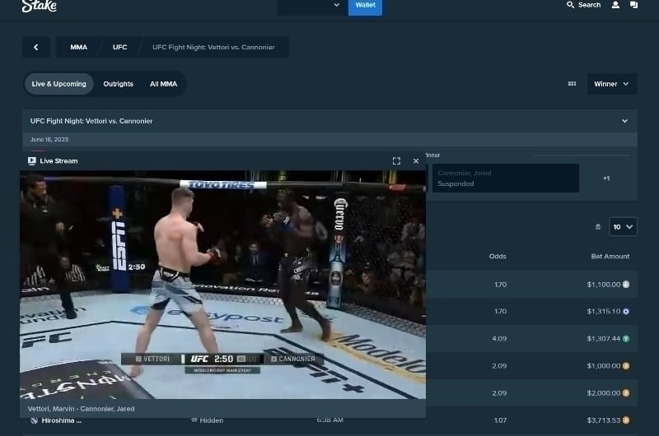The image size is (659, 436).
Task: Click the +1 more markets button
Action: [x=606, y=179]
